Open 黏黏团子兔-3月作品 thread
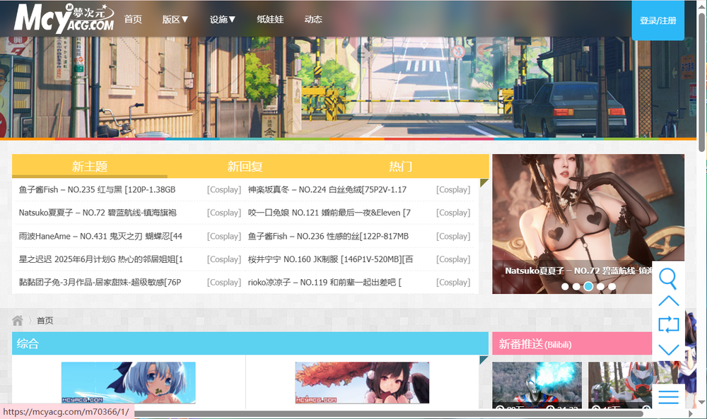The image size is (707, 419). point(100,283)
